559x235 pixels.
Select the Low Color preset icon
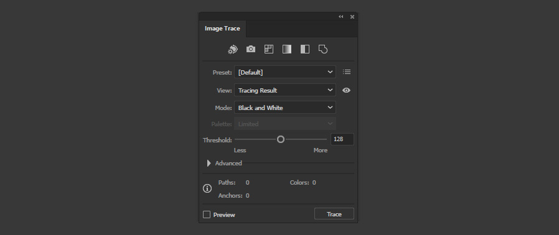coord(269,49)
